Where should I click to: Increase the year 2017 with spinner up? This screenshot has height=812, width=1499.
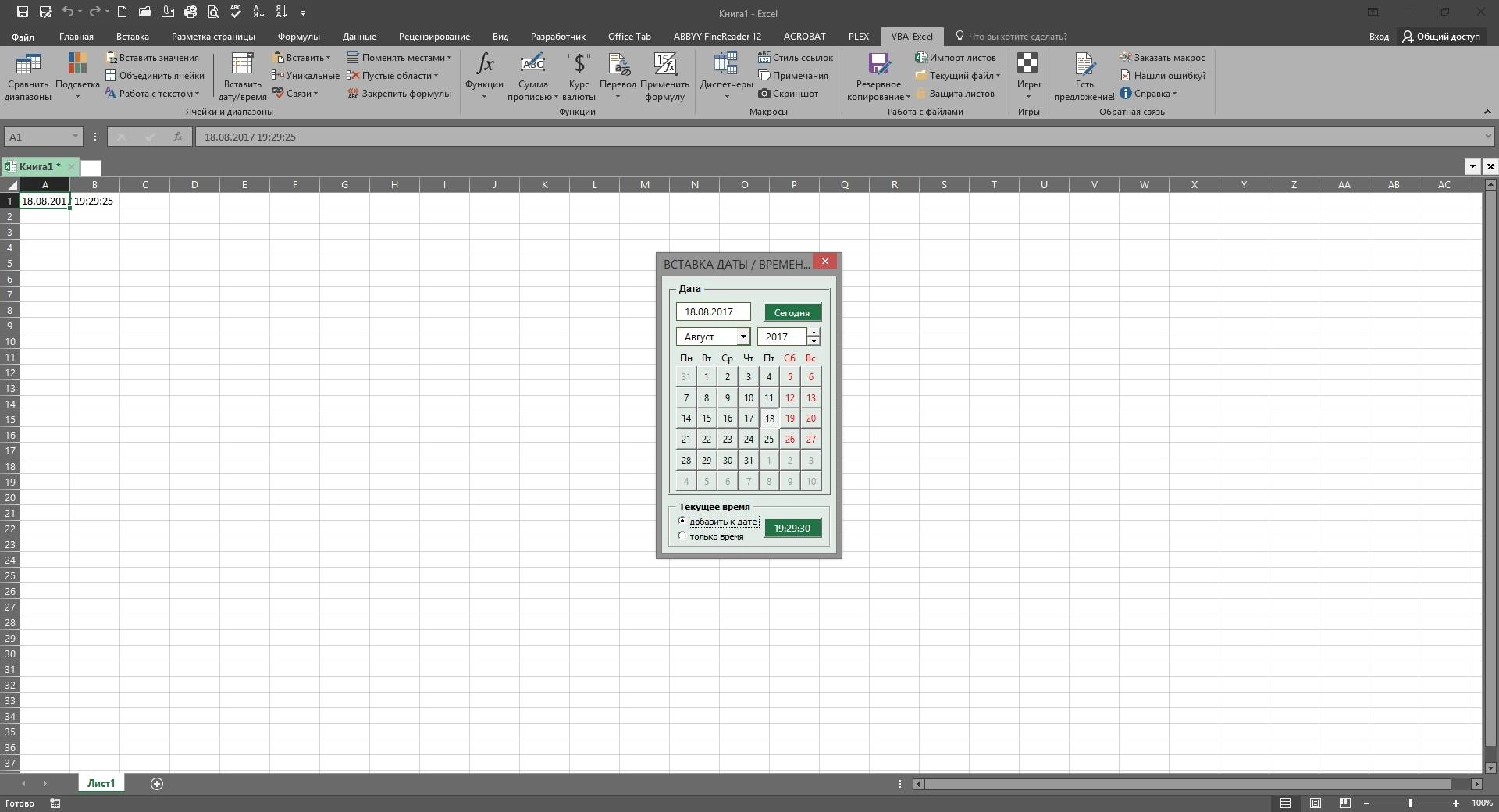814,333
